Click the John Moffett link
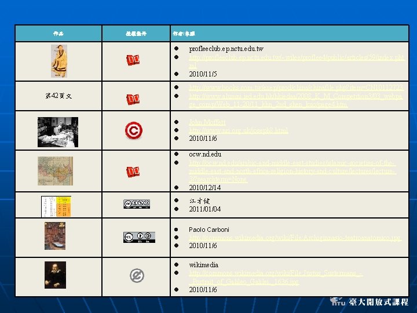Viewport: 417px width, 313px height. (207, 122)
